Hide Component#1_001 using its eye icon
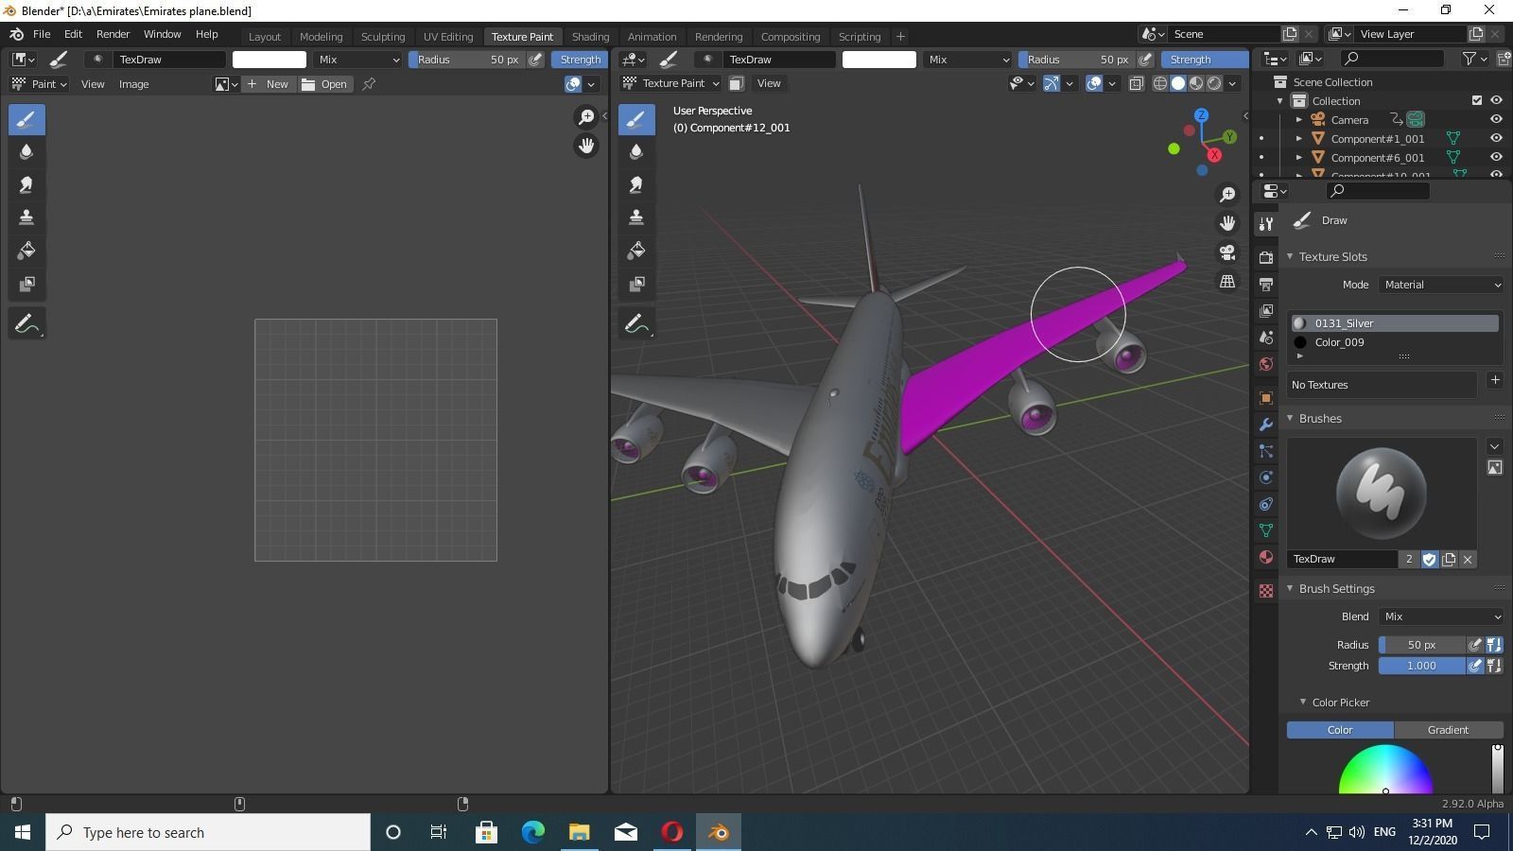Image resolution: width=1513 pixels, height=851 pixels. pyautogui.click(x=1496, y=138)
